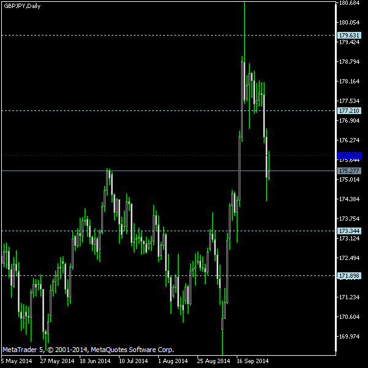
Task: Click the 174.384 price axis value
Action: point(349,199)
